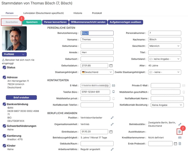This screenshot has width=188, height=155.
Task: Click the Speichern button
Action: [32, 22]
